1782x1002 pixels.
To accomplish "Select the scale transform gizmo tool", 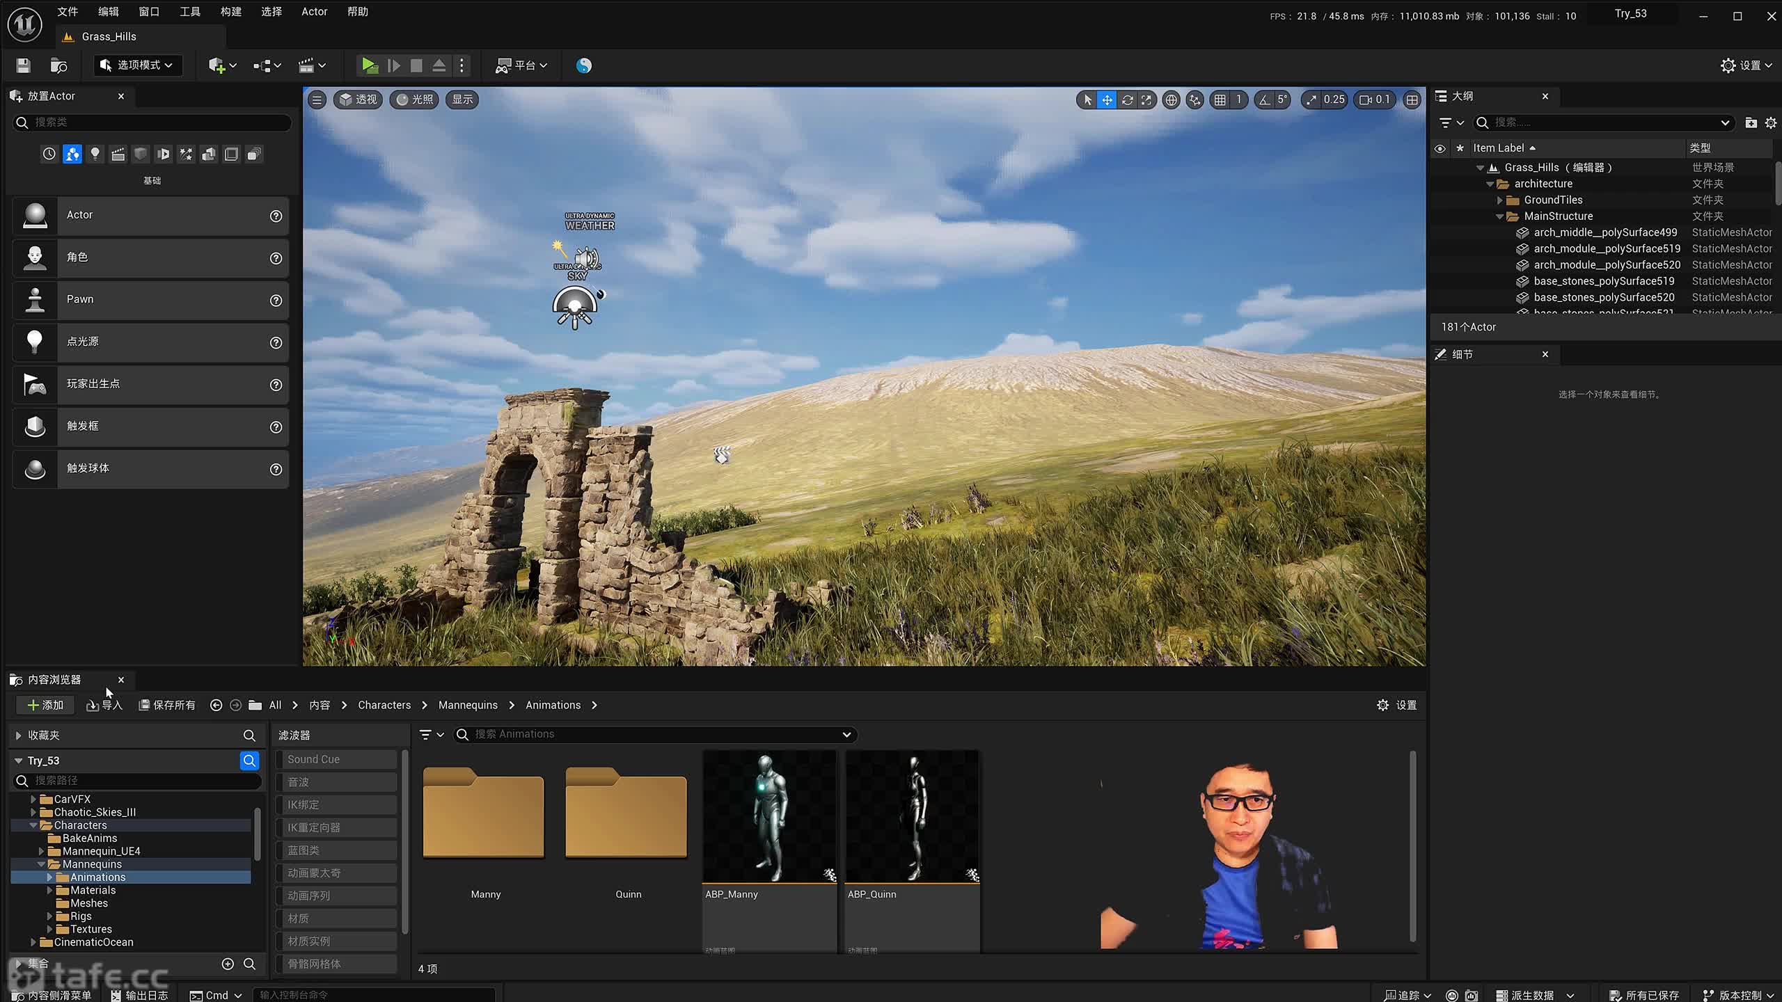I will (1146, 100).
